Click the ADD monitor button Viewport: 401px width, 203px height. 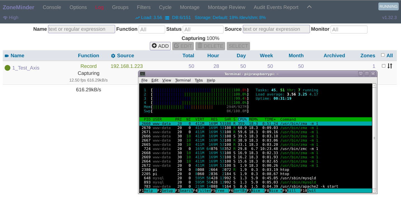click(160, 46)
